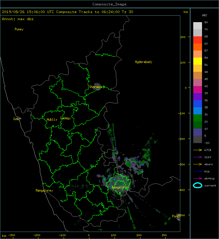The height and width of the screenshot is (239, 219).
Task: Click the 200 km vertical axis tick
Action: [183, 37]
